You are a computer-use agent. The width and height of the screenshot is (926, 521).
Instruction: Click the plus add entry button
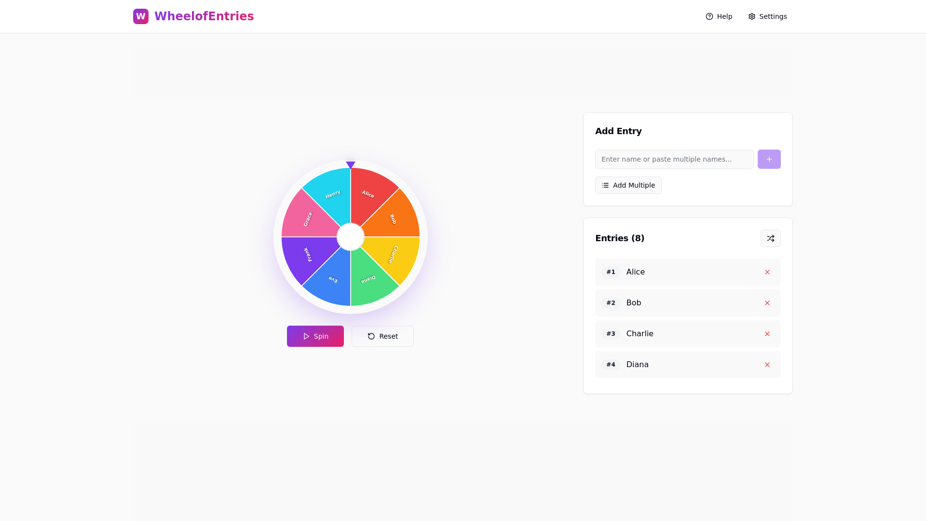coord(769,159)
